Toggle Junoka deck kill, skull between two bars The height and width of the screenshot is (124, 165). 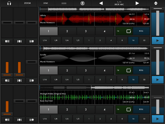pyautogui.click(x=19, y=81)
